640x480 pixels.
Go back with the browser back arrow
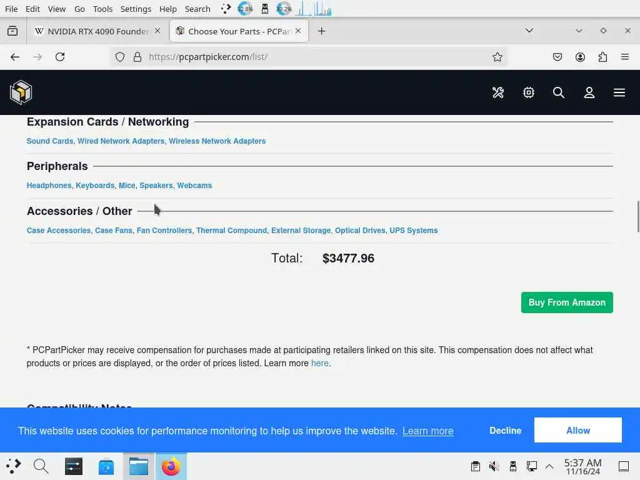click(15, 57)
